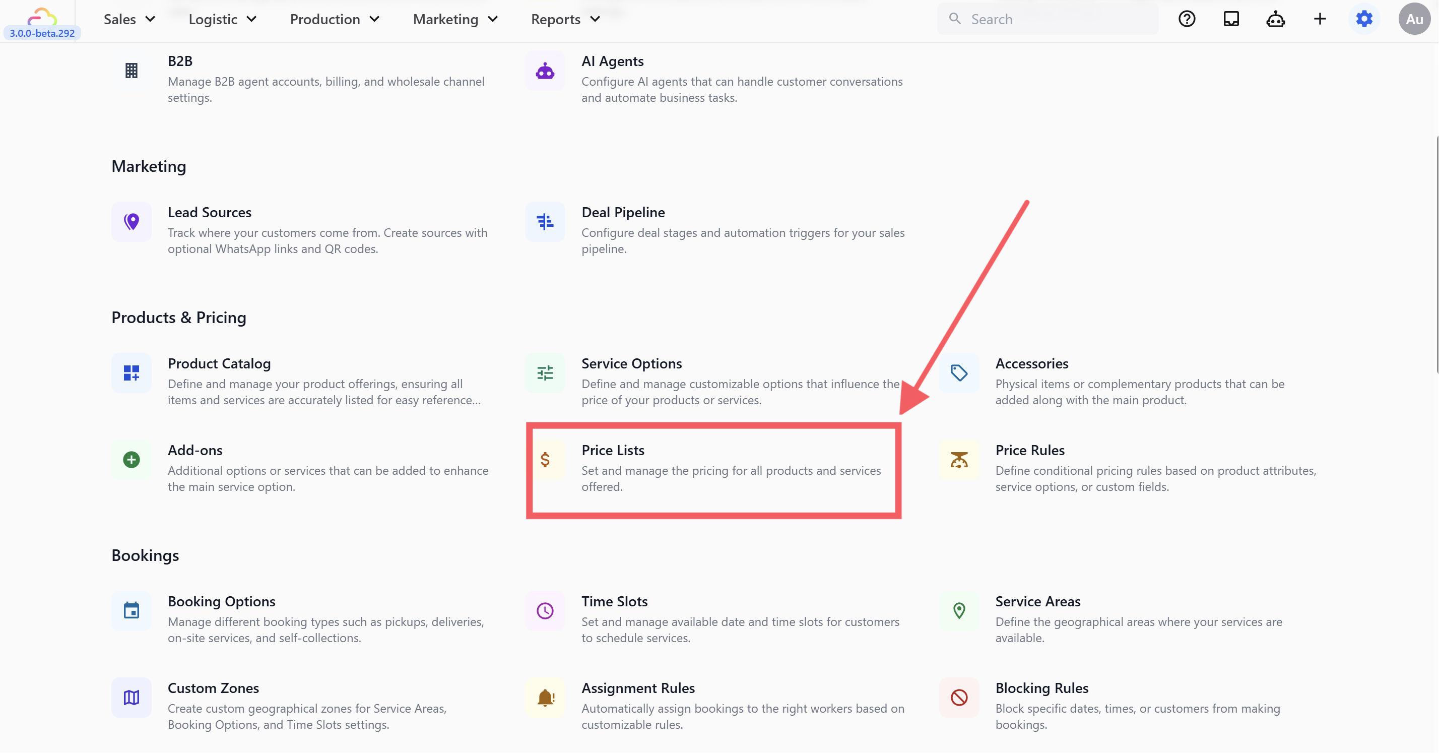Screen dimensions: 1439x753
Task: Click the plus add icon in header
Action: (1320, 19)
